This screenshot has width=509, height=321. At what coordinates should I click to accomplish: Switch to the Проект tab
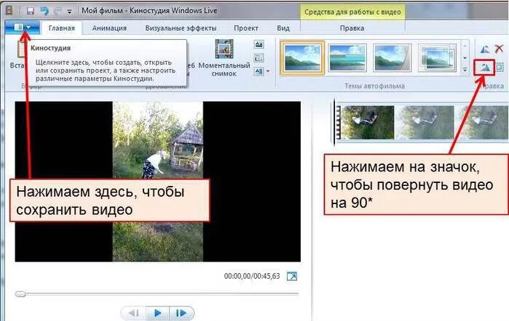click(x=246, y=28)
